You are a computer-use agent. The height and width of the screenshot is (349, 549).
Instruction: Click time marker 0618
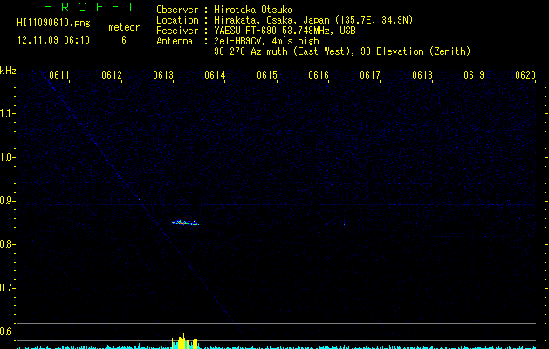click(422, 75)
